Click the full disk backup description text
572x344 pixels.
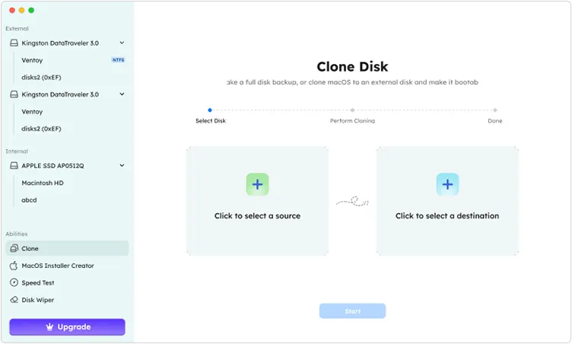click(x=352, y=82)
